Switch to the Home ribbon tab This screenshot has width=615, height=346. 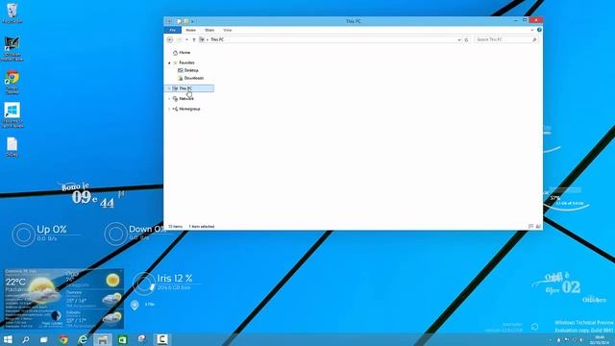pyautogui.click(x=190, y=30)
